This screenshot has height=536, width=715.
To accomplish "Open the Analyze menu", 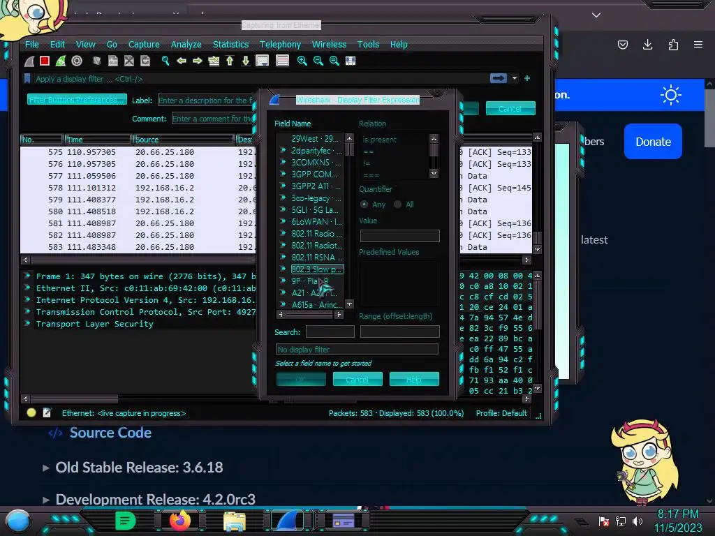I will [x=186, y=44].
